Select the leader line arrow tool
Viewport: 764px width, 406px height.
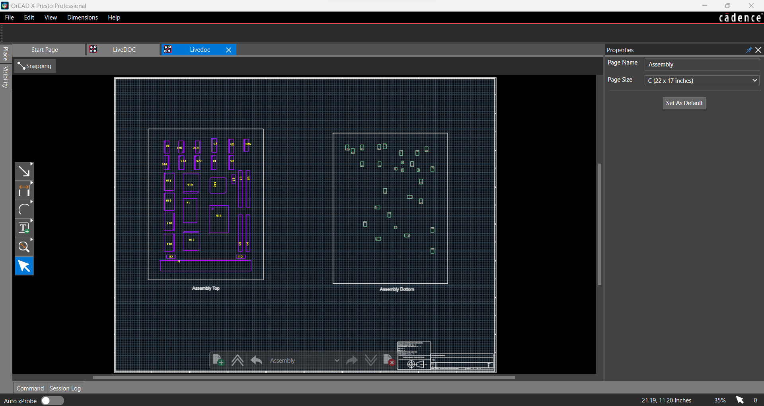tap(24, 172)
